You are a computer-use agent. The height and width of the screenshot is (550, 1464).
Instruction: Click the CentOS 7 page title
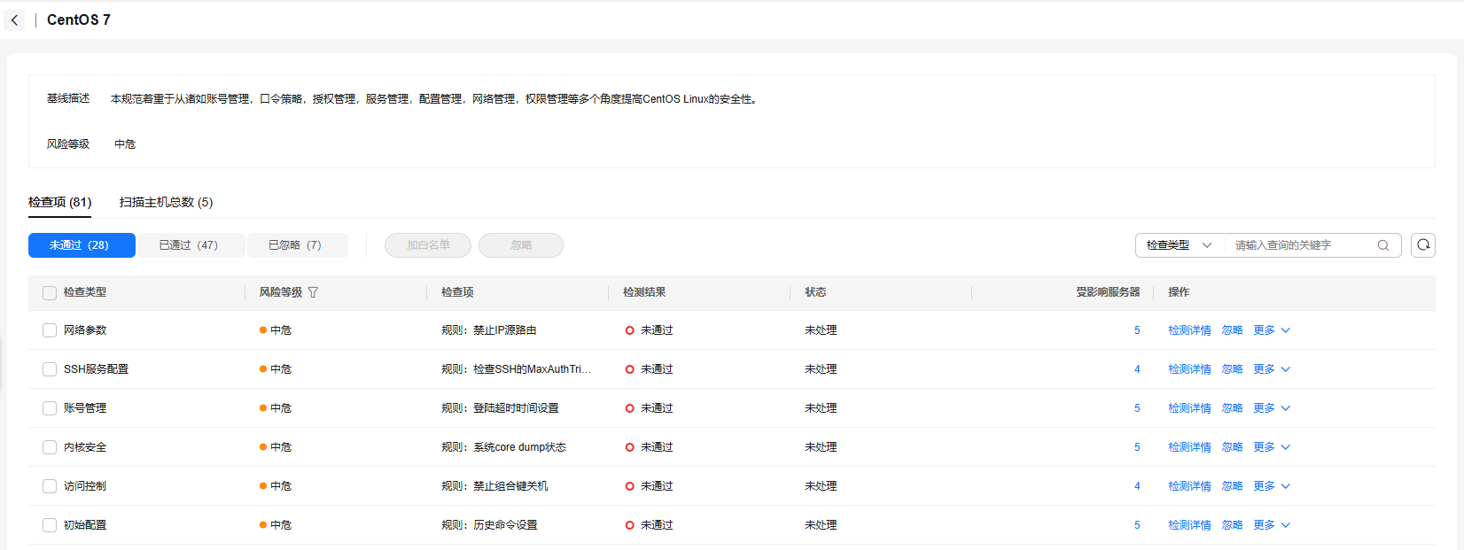[x=79, y=19]
